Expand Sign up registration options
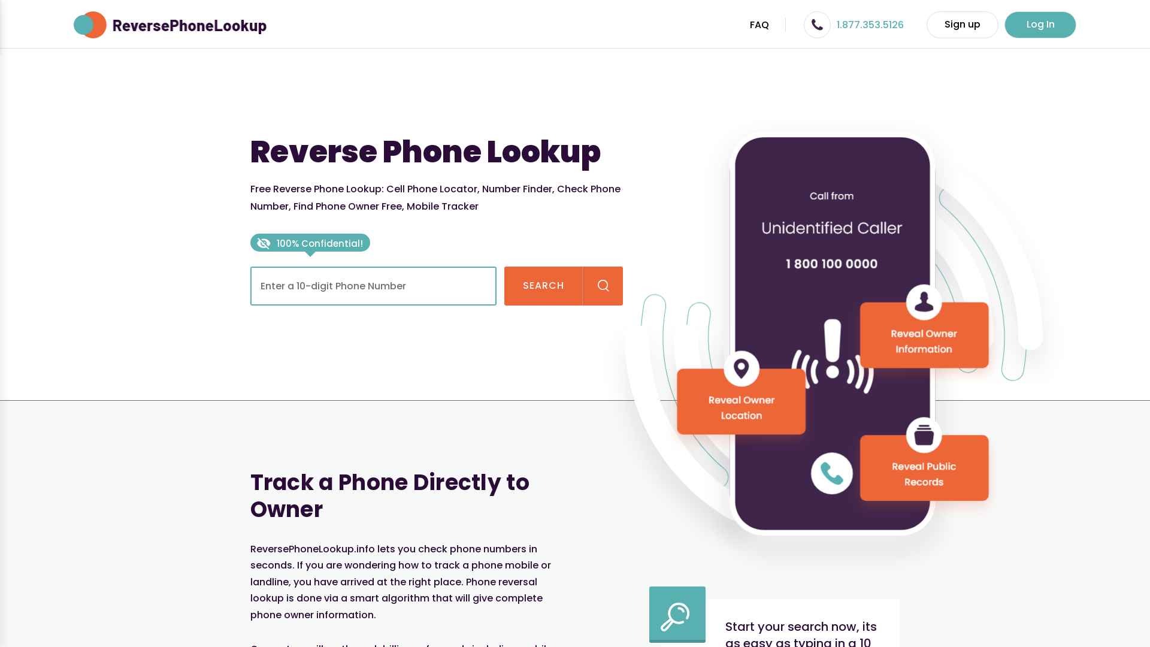 [x=962, y=25]
